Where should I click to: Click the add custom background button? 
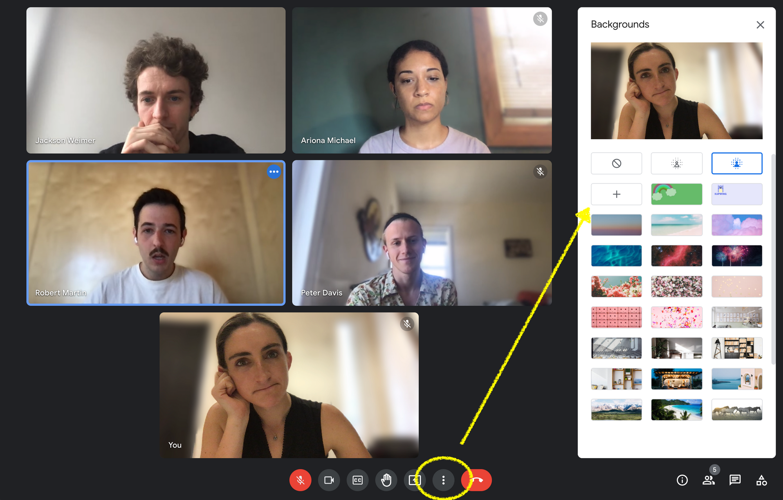pyautogui.click(x=617, y=194)
